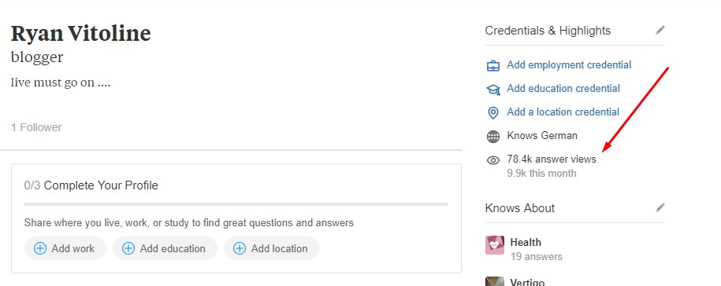The width and height of the screenshot is (721, 286).
Task: Open Add a location credential link
Action: [x=563, y=112]
